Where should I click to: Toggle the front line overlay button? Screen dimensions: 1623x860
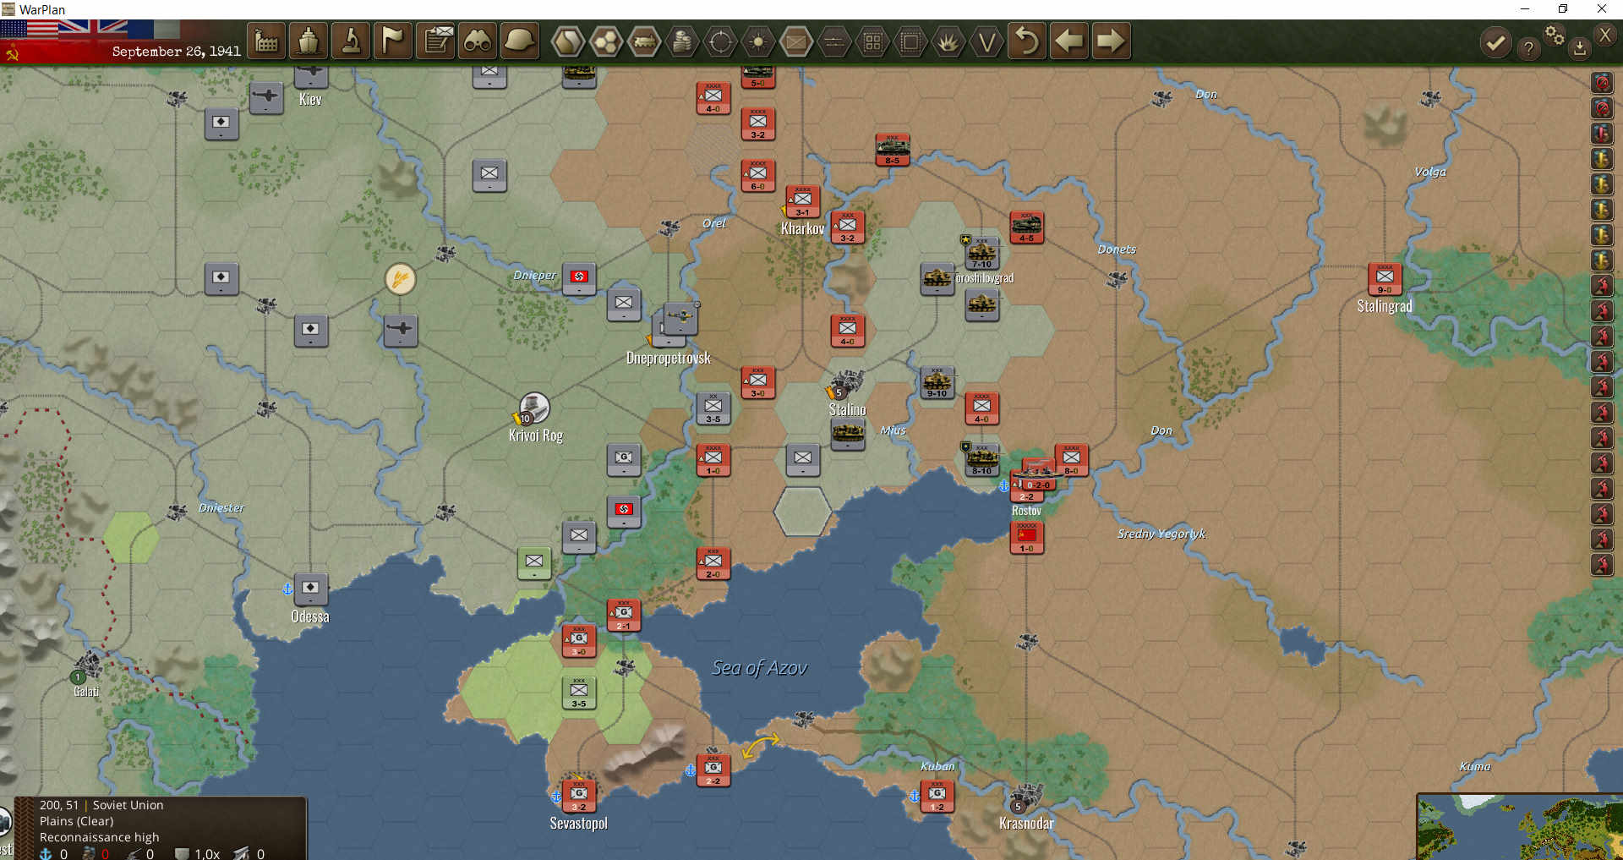[x=834, y=41]
